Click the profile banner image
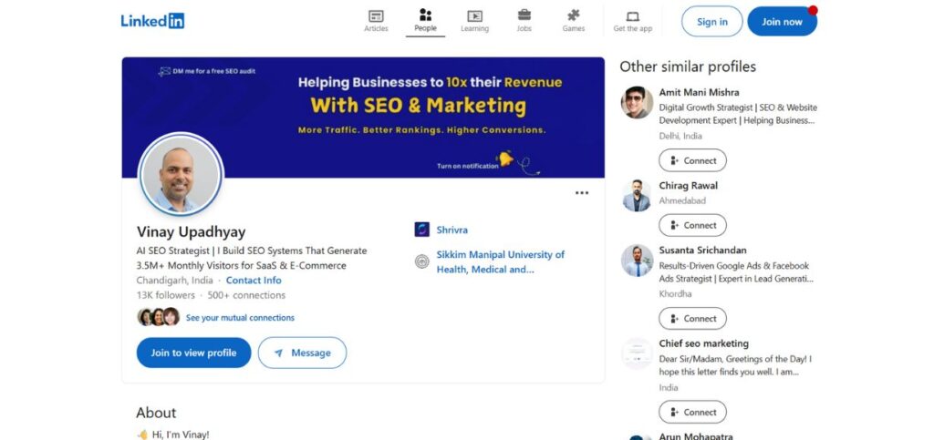 tap(363, 118)
